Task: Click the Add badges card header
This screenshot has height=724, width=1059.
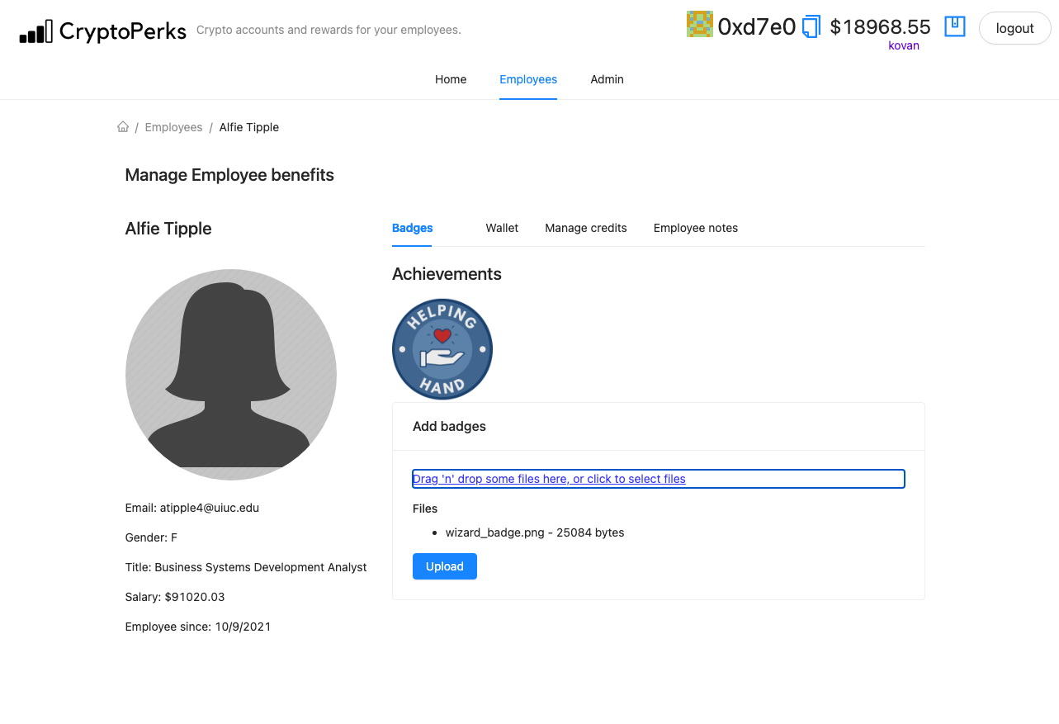Action: pyautogui.click(x=659, y=427)
